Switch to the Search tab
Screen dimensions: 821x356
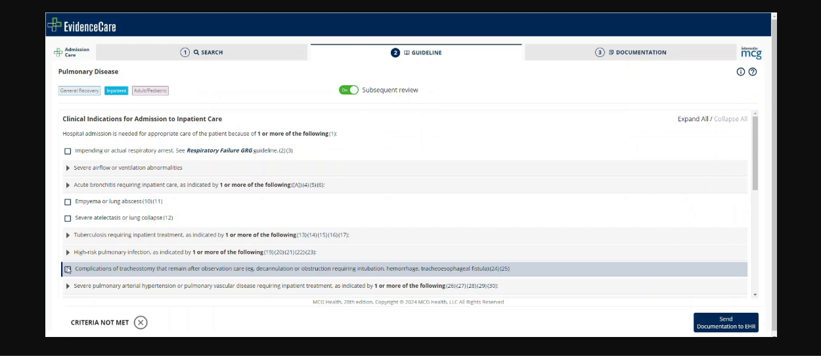(202, 52)
